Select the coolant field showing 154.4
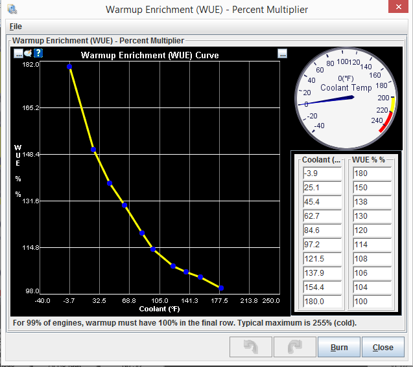The image size is (413, 367). click(322, 287)
